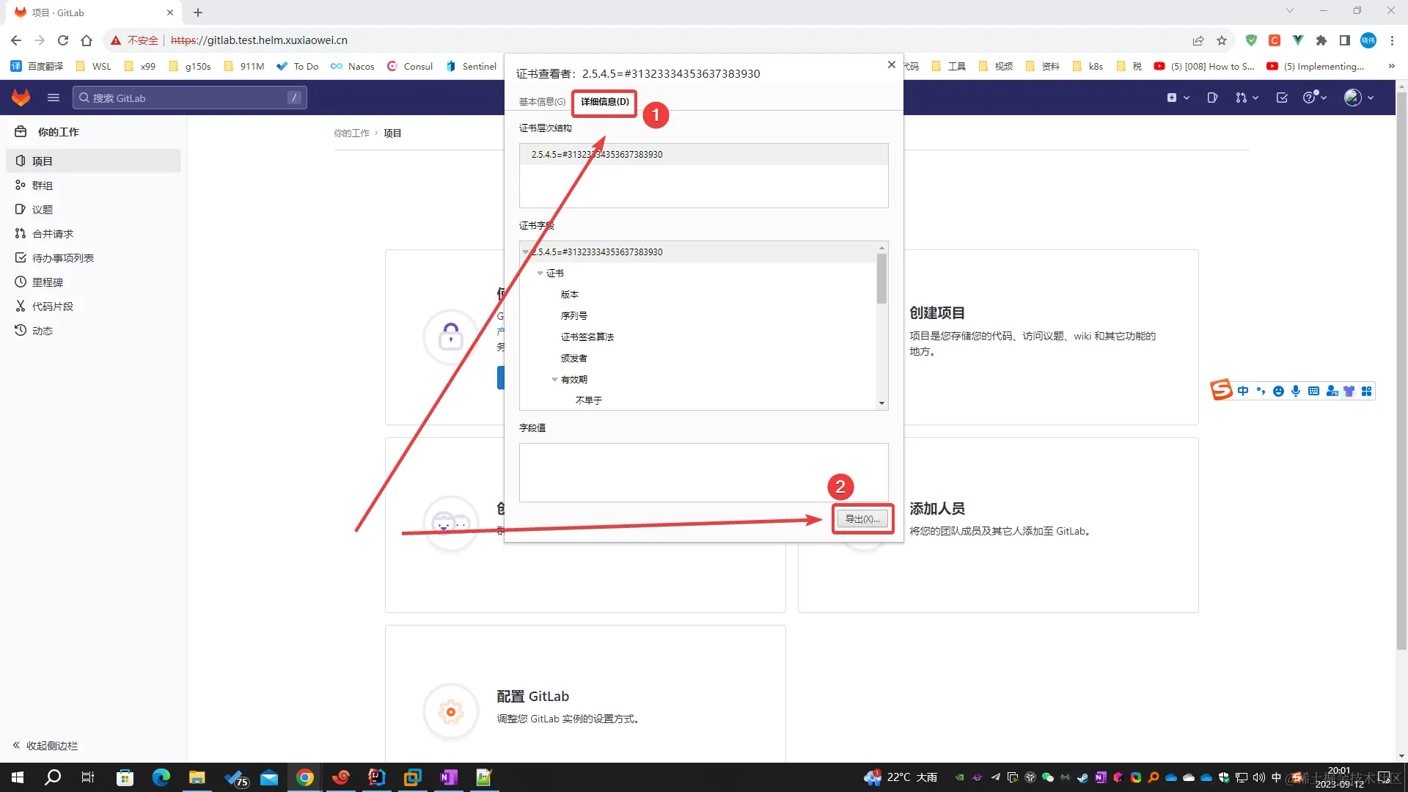Open the issues icon in top navbar
Screen dimensions: 1408x792
point(1212,98)
